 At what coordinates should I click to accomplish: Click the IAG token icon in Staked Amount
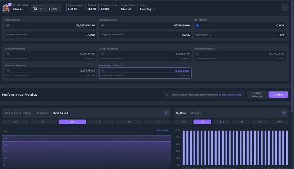(x=8, y=25)
